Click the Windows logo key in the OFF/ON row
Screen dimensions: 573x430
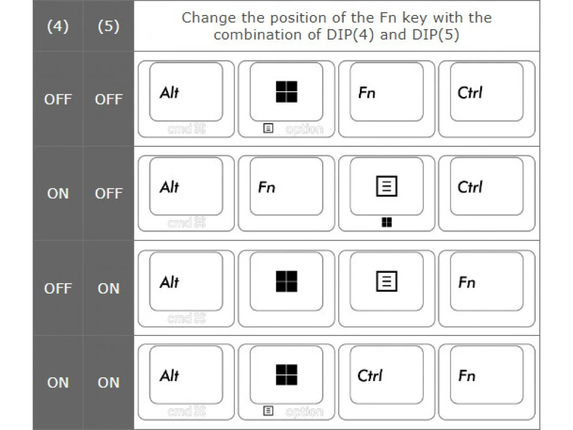[x=286, y=281]
